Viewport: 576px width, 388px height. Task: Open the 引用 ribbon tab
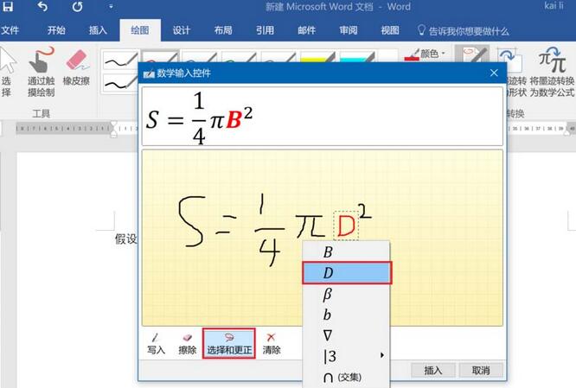coord(265,30)
